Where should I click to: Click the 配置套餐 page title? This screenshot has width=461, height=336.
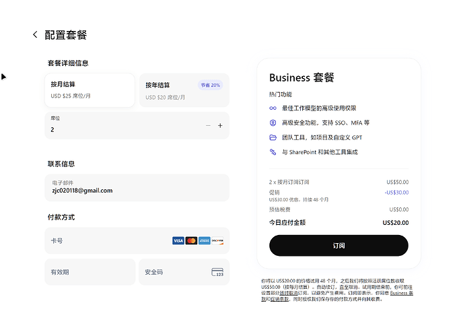(x=65, y=35)
